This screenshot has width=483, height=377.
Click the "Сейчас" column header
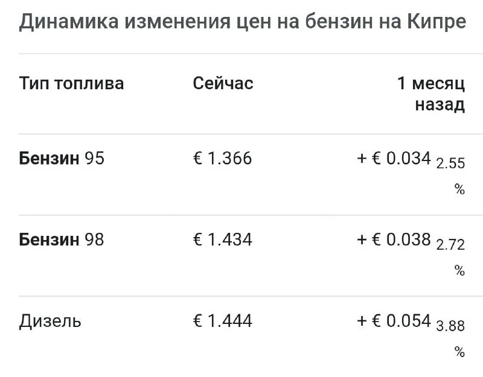223,83
